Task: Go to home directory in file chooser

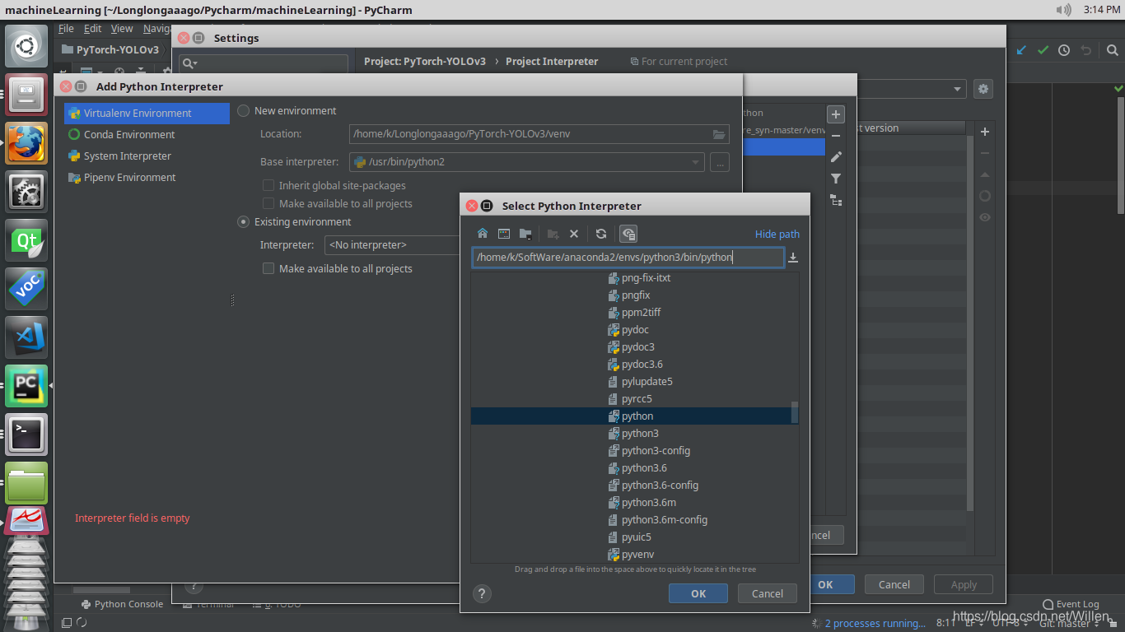Action: pos(483,234)
